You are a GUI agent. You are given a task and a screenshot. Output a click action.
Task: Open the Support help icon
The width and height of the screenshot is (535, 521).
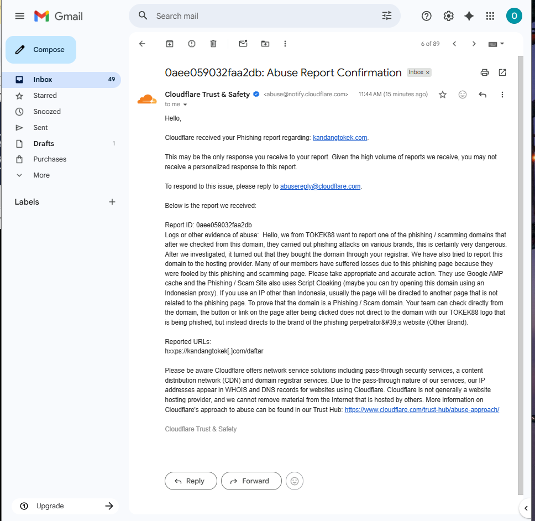pos(426,16)
